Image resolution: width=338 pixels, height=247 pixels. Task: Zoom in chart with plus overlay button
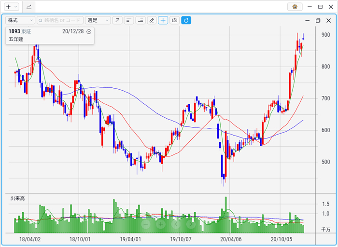161,223
